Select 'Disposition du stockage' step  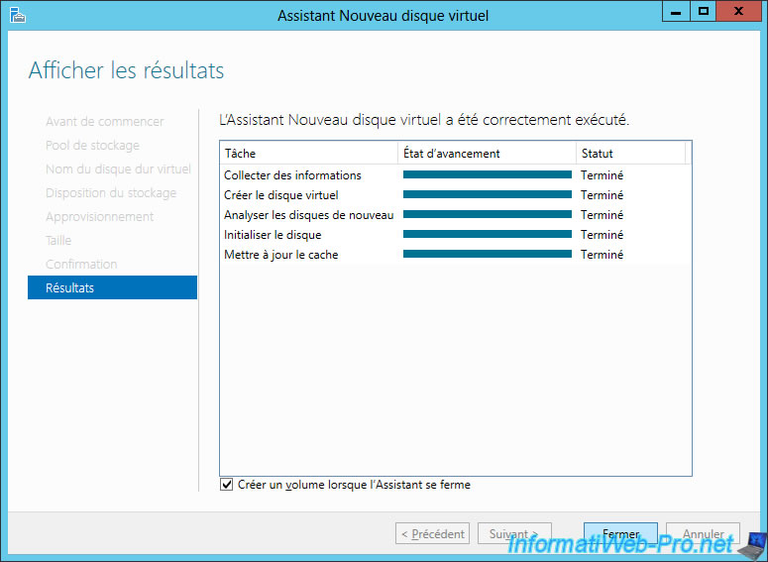[x=111, y=193]
